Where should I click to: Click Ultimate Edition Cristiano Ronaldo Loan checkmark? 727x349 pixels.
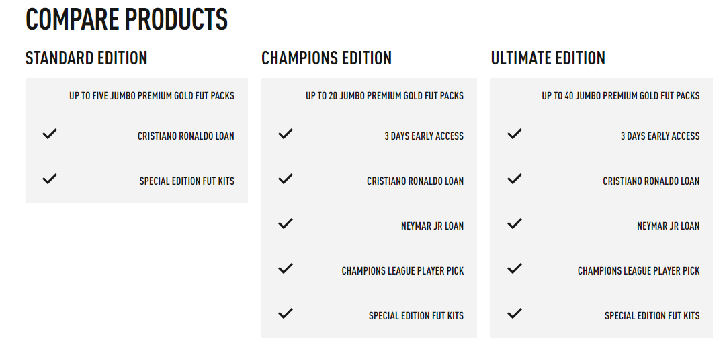(x=515, y=179)
